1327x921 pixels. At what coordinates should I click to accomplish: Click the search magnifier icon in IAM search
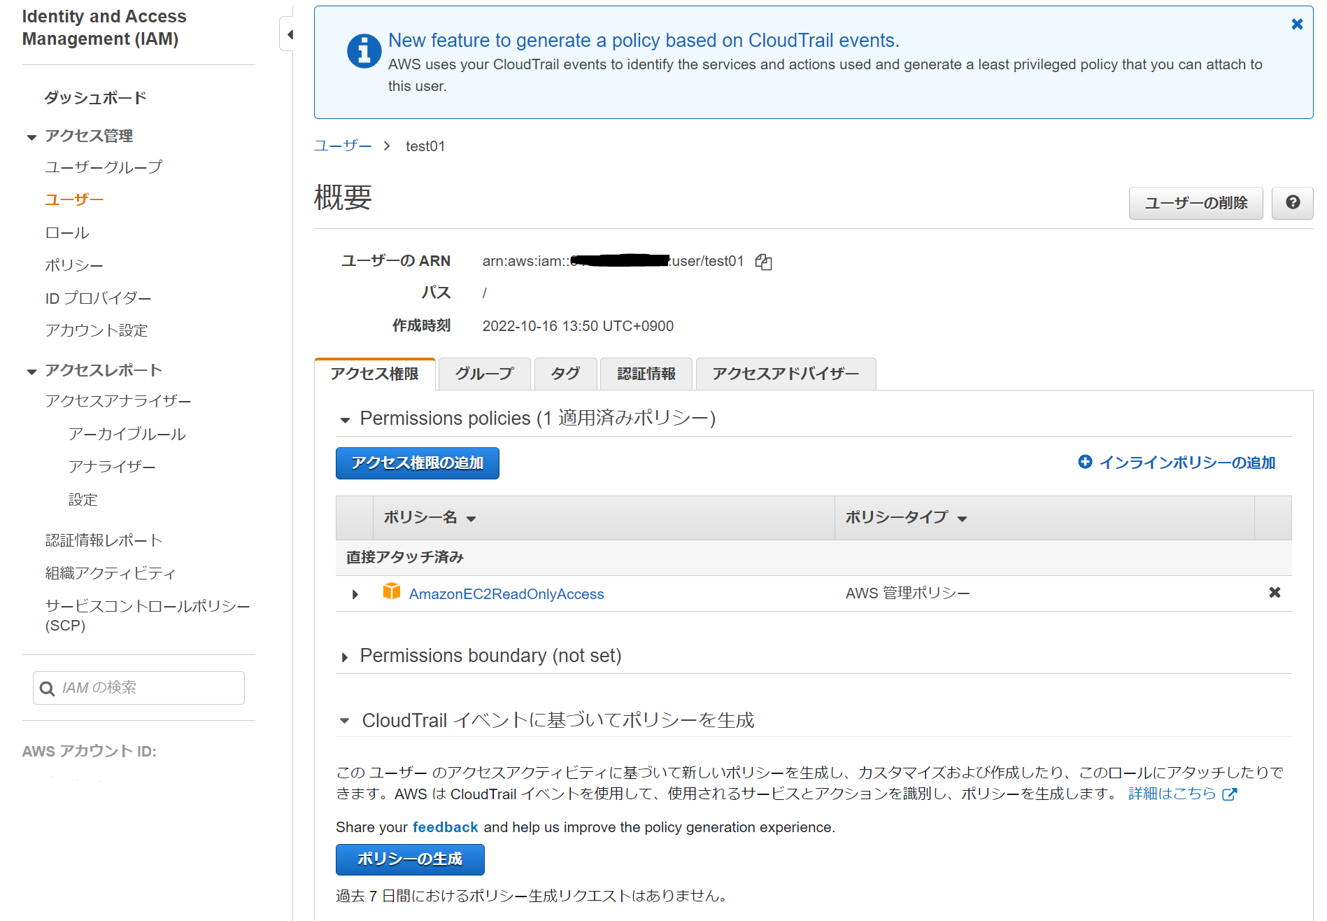click(x=48, y=689)
